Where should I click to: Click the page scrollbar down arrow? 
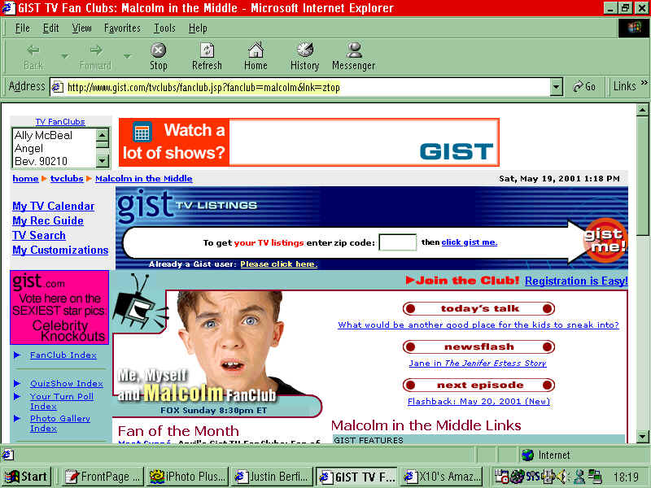(x=642, y=437)
